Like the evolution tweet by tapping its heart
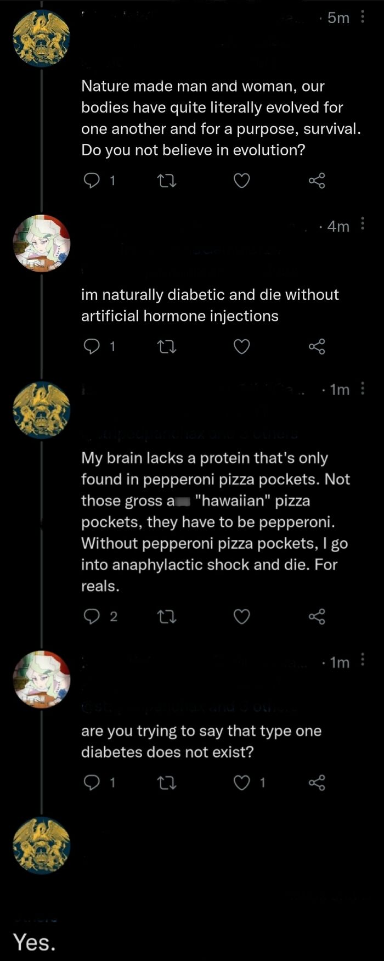The height and width of the screenshot is (961, 384). point(241,181)
